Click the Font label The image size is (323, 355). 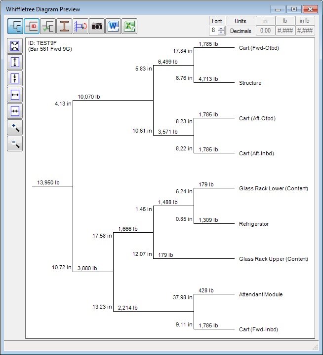point(217,21)
